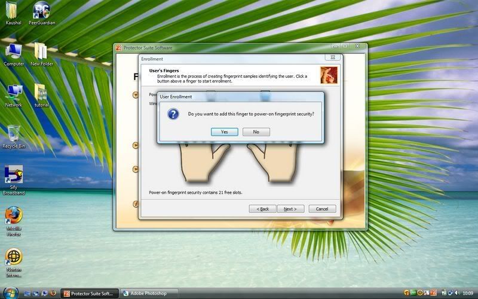The image size is (478, 299).
Task: Confirm with the Yes button
Action: coord(225,132)
